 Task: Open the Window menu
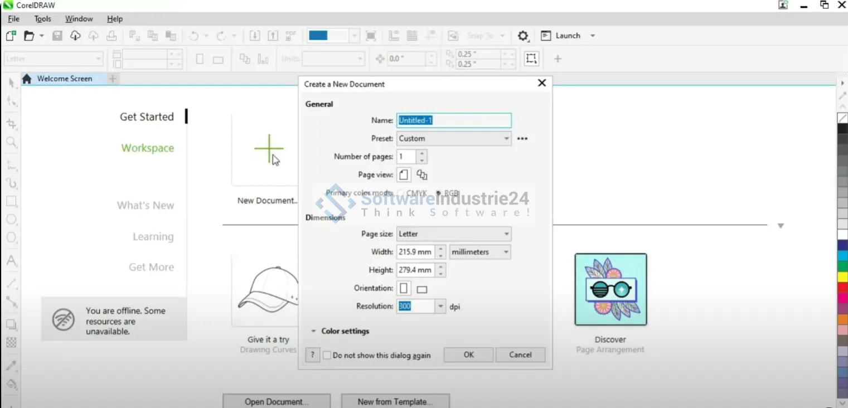pos(79,19)
